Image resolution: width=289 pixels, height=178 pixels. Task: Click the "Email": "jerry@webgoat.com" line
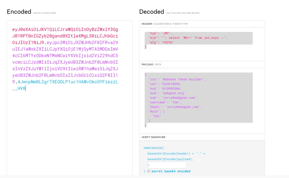pos(175,107)
